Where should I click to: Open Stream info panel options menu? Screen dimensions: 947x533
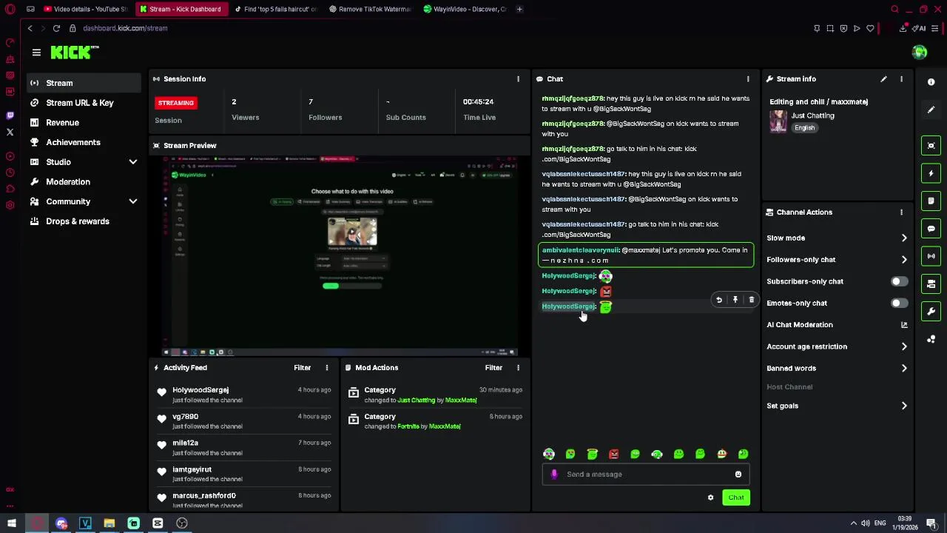pos(901,79)
